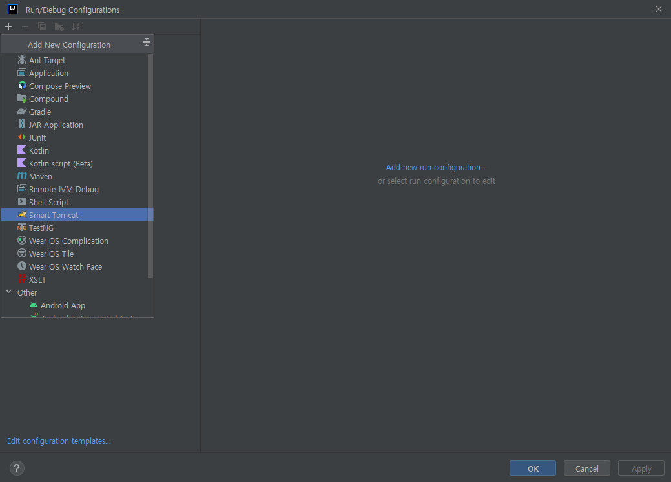This screenshot has height=482, width=671.
Task: Click the Remote JVM Debug icon
Action: tap(22, 188)
